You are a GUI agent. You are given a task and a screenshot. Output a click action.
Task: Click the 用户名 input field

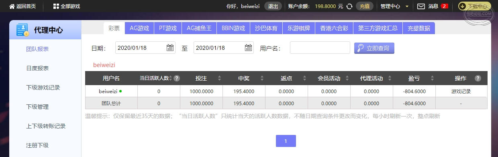(320, 48)
